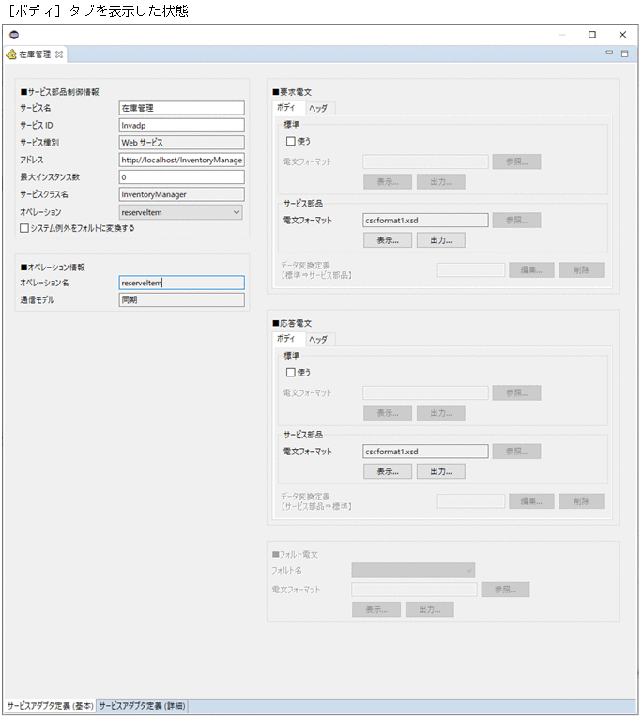Maximize the application window
The image size is (643, 721).
pos(592,35)
